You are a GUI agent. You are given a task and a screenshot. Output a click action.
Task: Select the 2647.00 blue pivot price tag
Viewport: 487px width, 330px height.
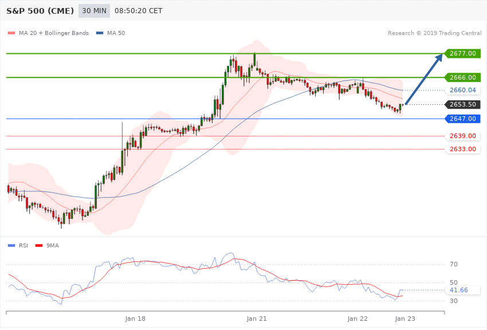[x=463, y=119]
